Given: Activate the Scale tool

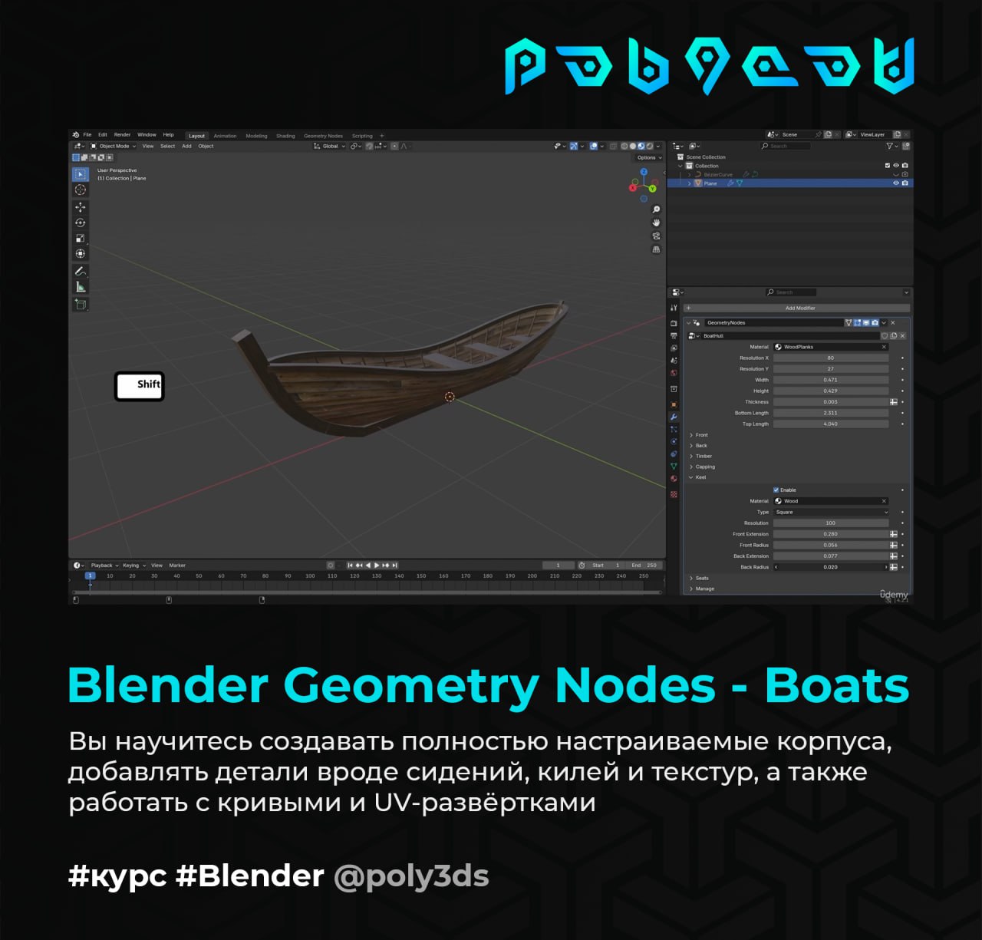Looking at the screenshot, I should click(81, 238).
